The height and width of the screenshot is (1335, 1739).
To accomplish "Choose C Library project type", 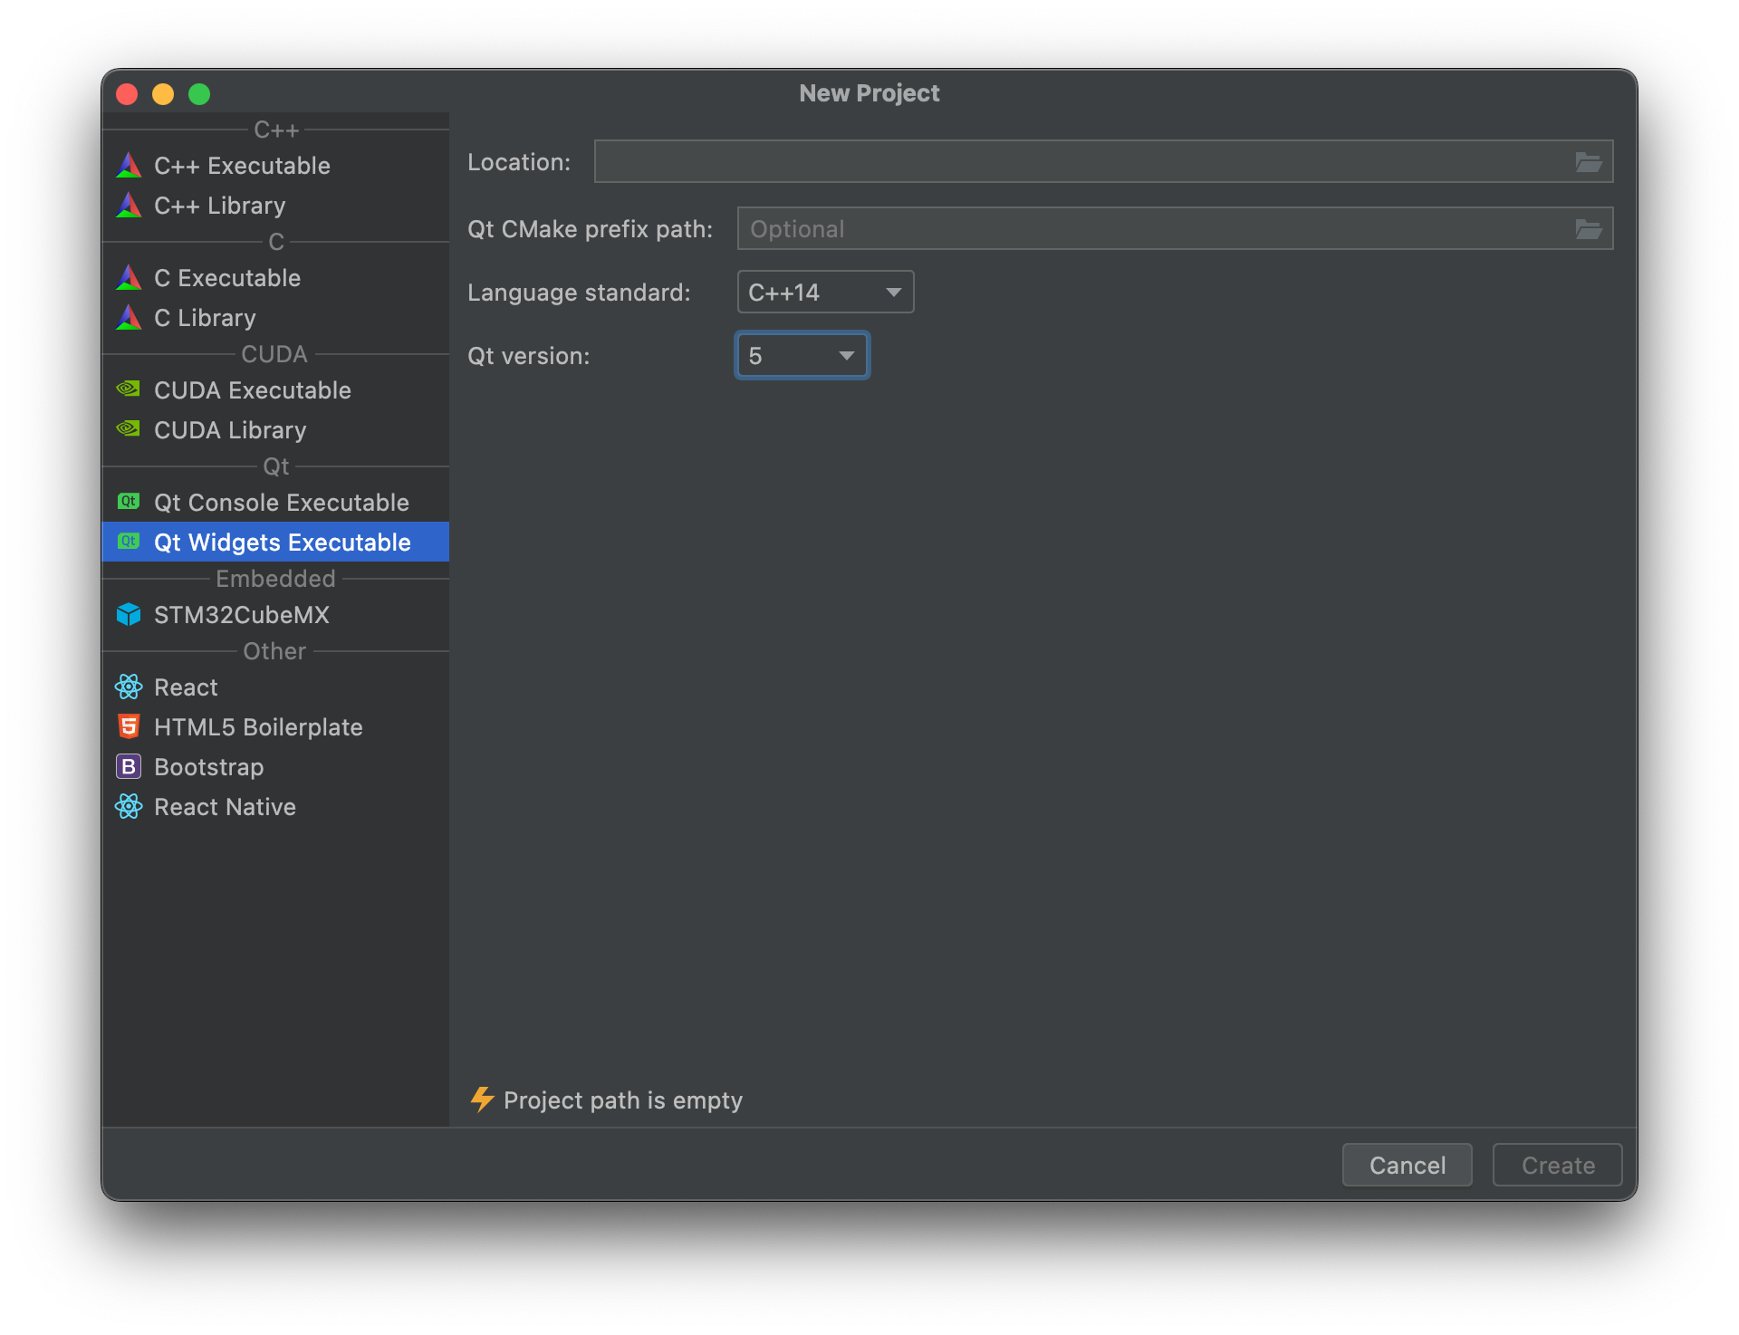I will click(275, 318).
